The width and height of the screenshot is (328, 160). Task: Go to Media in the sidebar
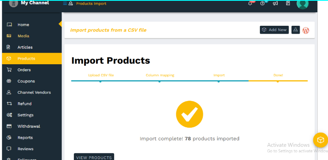point(32,36)
